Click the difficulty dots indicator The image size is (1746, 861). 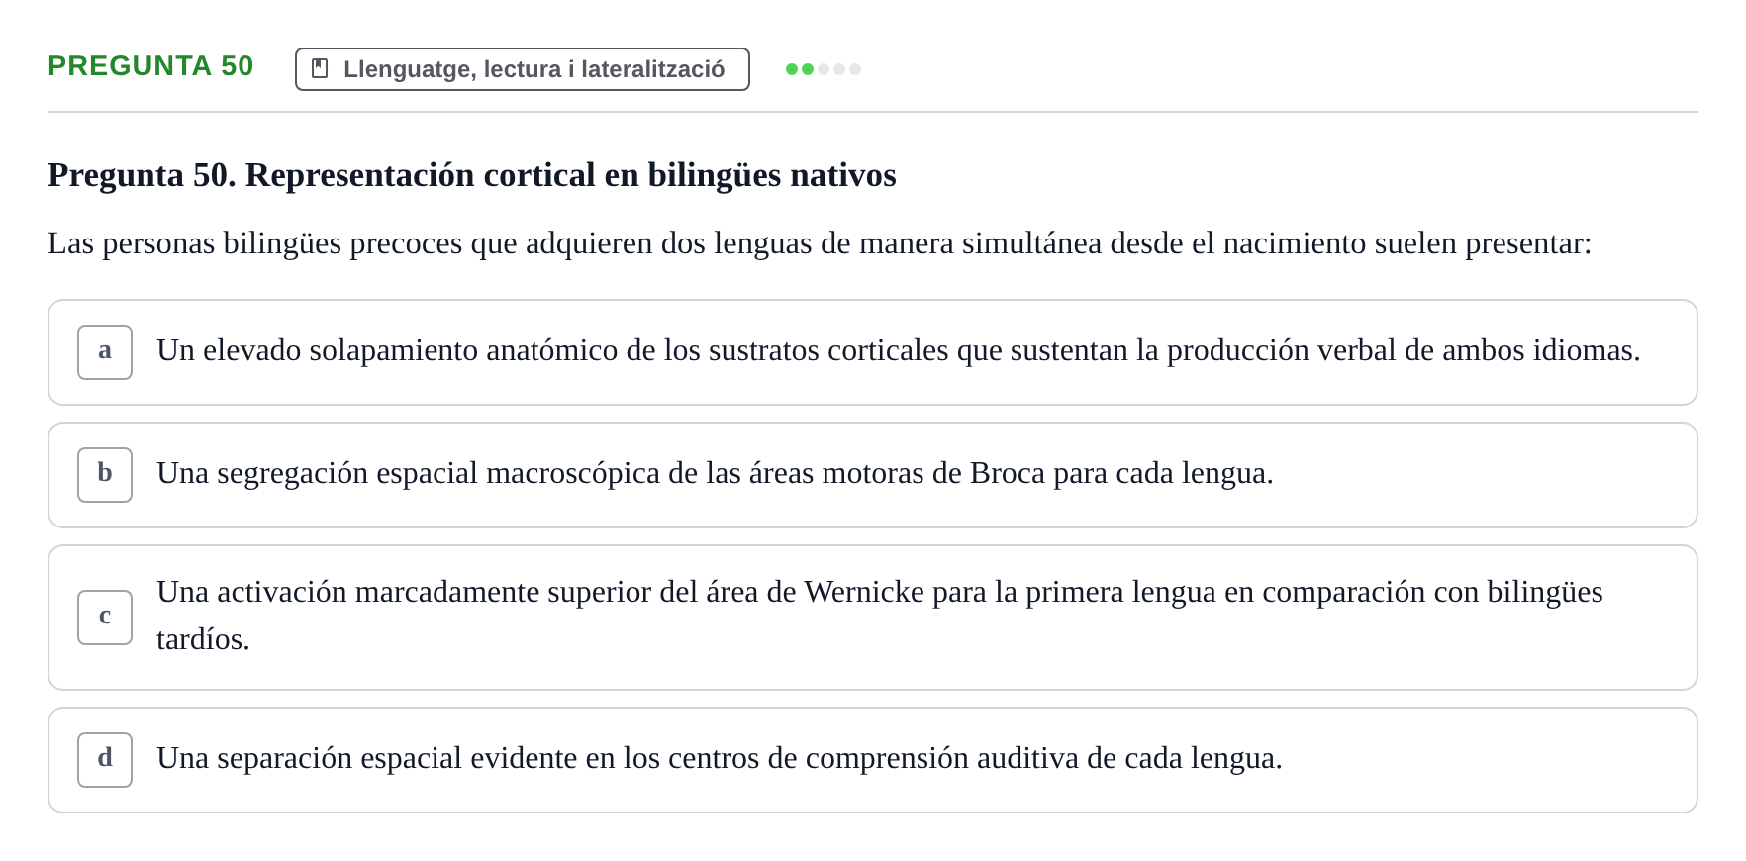[823, 69]
